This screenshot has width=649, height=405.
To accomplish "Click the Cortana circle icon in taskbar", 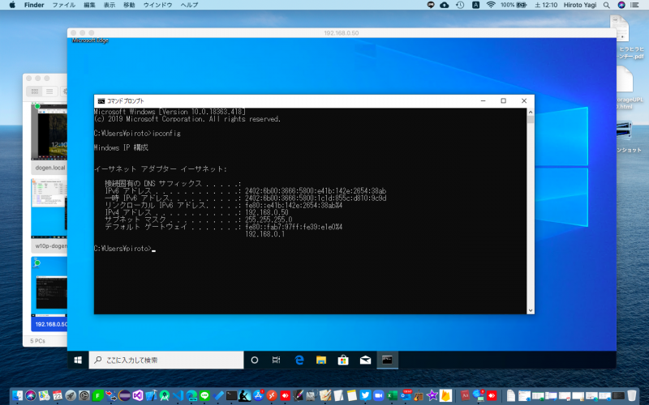I will pyautogui.click(x=254, y=360).
